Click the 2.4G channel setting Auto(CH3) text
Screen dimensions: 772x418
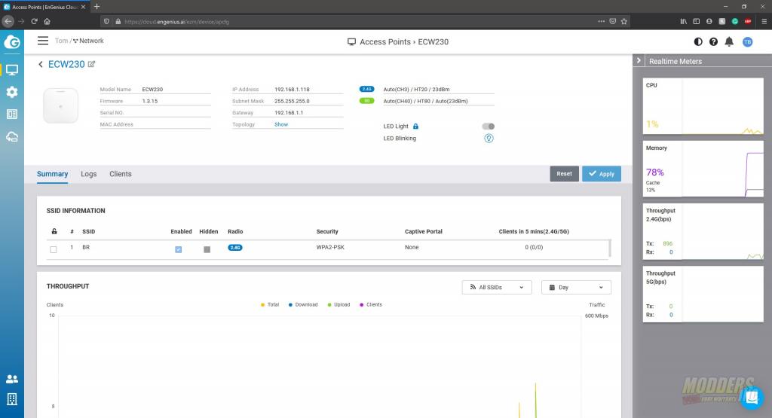pyautogui.click(x=416, y=90)
